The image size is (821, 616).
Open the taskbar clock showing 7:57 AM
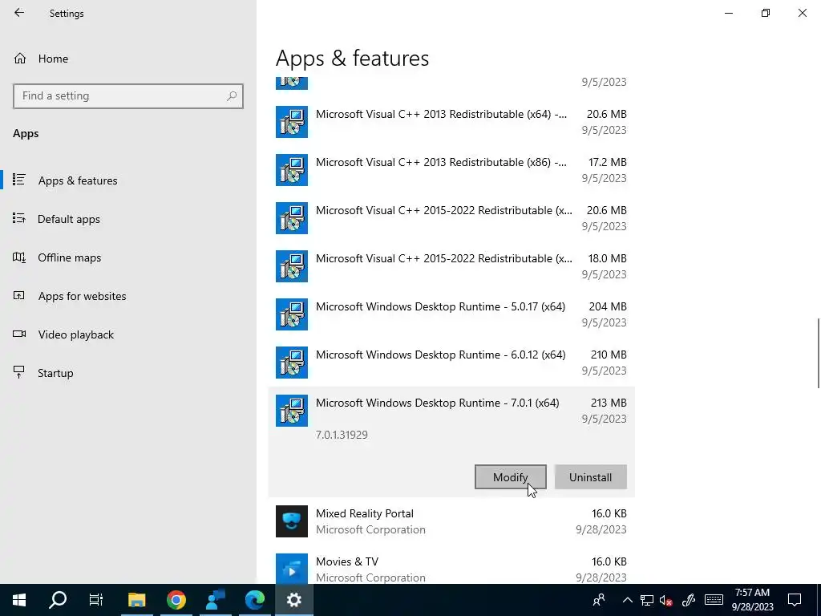tap(752, 600)
